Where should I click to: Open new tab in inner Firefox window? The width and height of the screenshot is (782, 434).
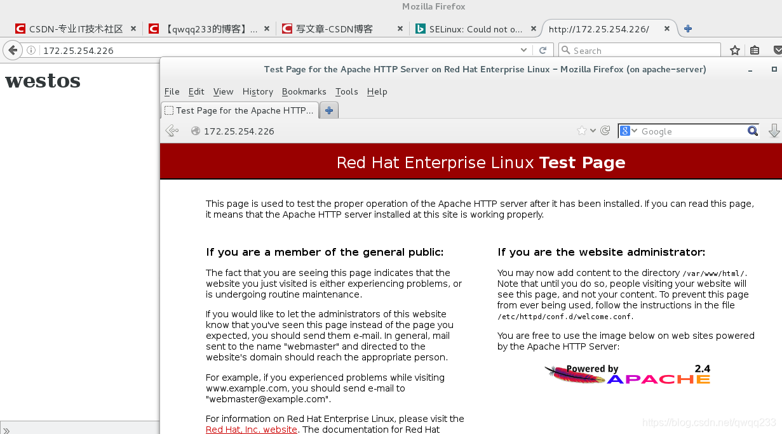click(x=328, y=110)
